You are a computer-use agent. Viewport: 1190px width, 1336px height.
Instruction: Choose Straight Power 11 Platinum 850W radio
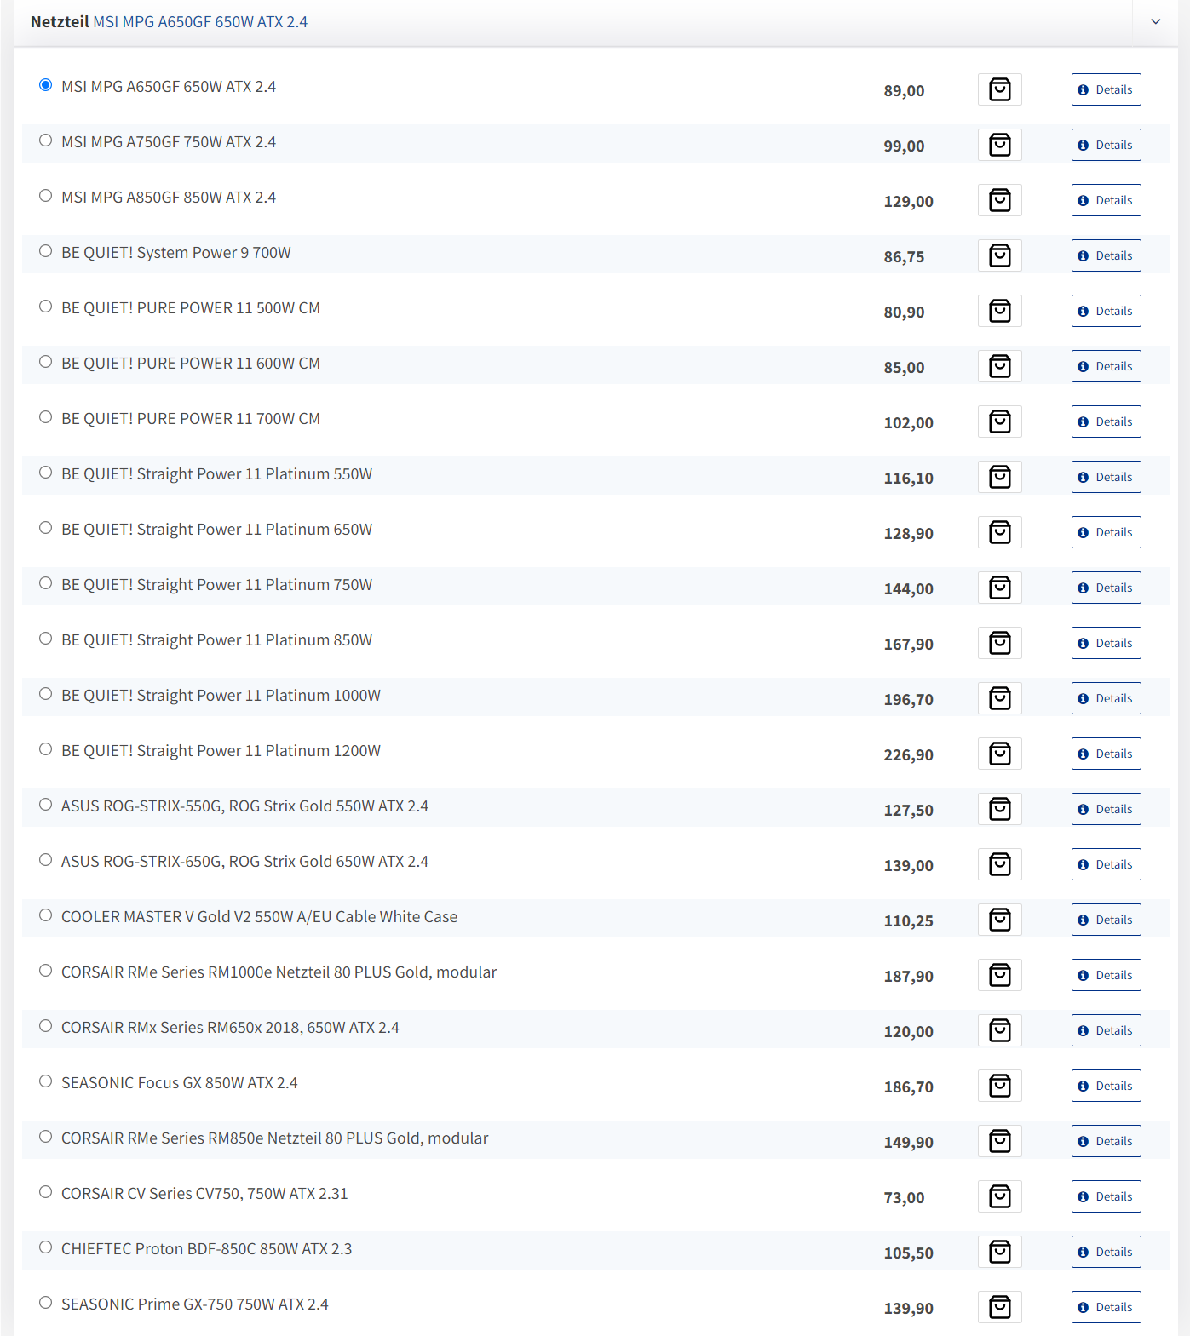(x=46, y=639)
